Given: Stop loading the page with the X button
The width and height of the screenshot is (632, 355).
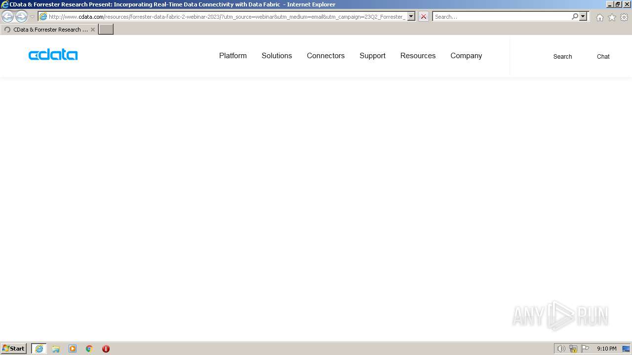Looking at the screenshot, I should 423,16.
